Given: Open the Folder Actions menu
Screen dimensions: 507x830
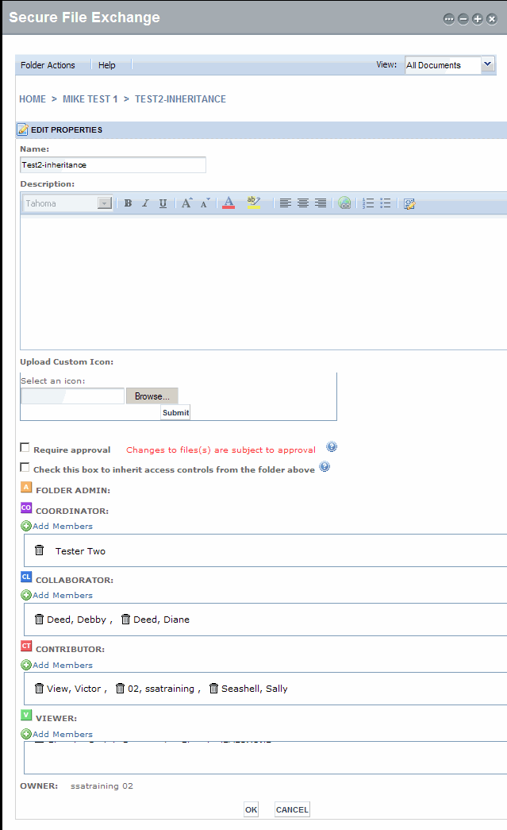Looking at the screenshot, I should (x=48, y=65).
